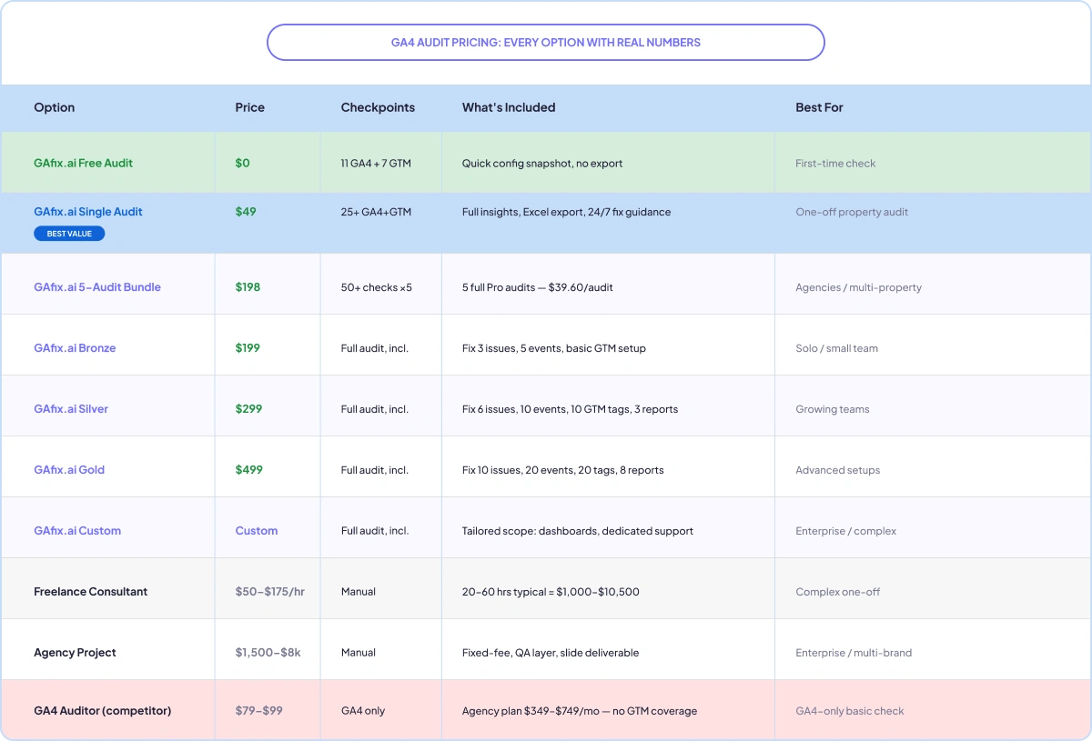Click the 25+ GA4+GTM checkpoints cell

376,212
